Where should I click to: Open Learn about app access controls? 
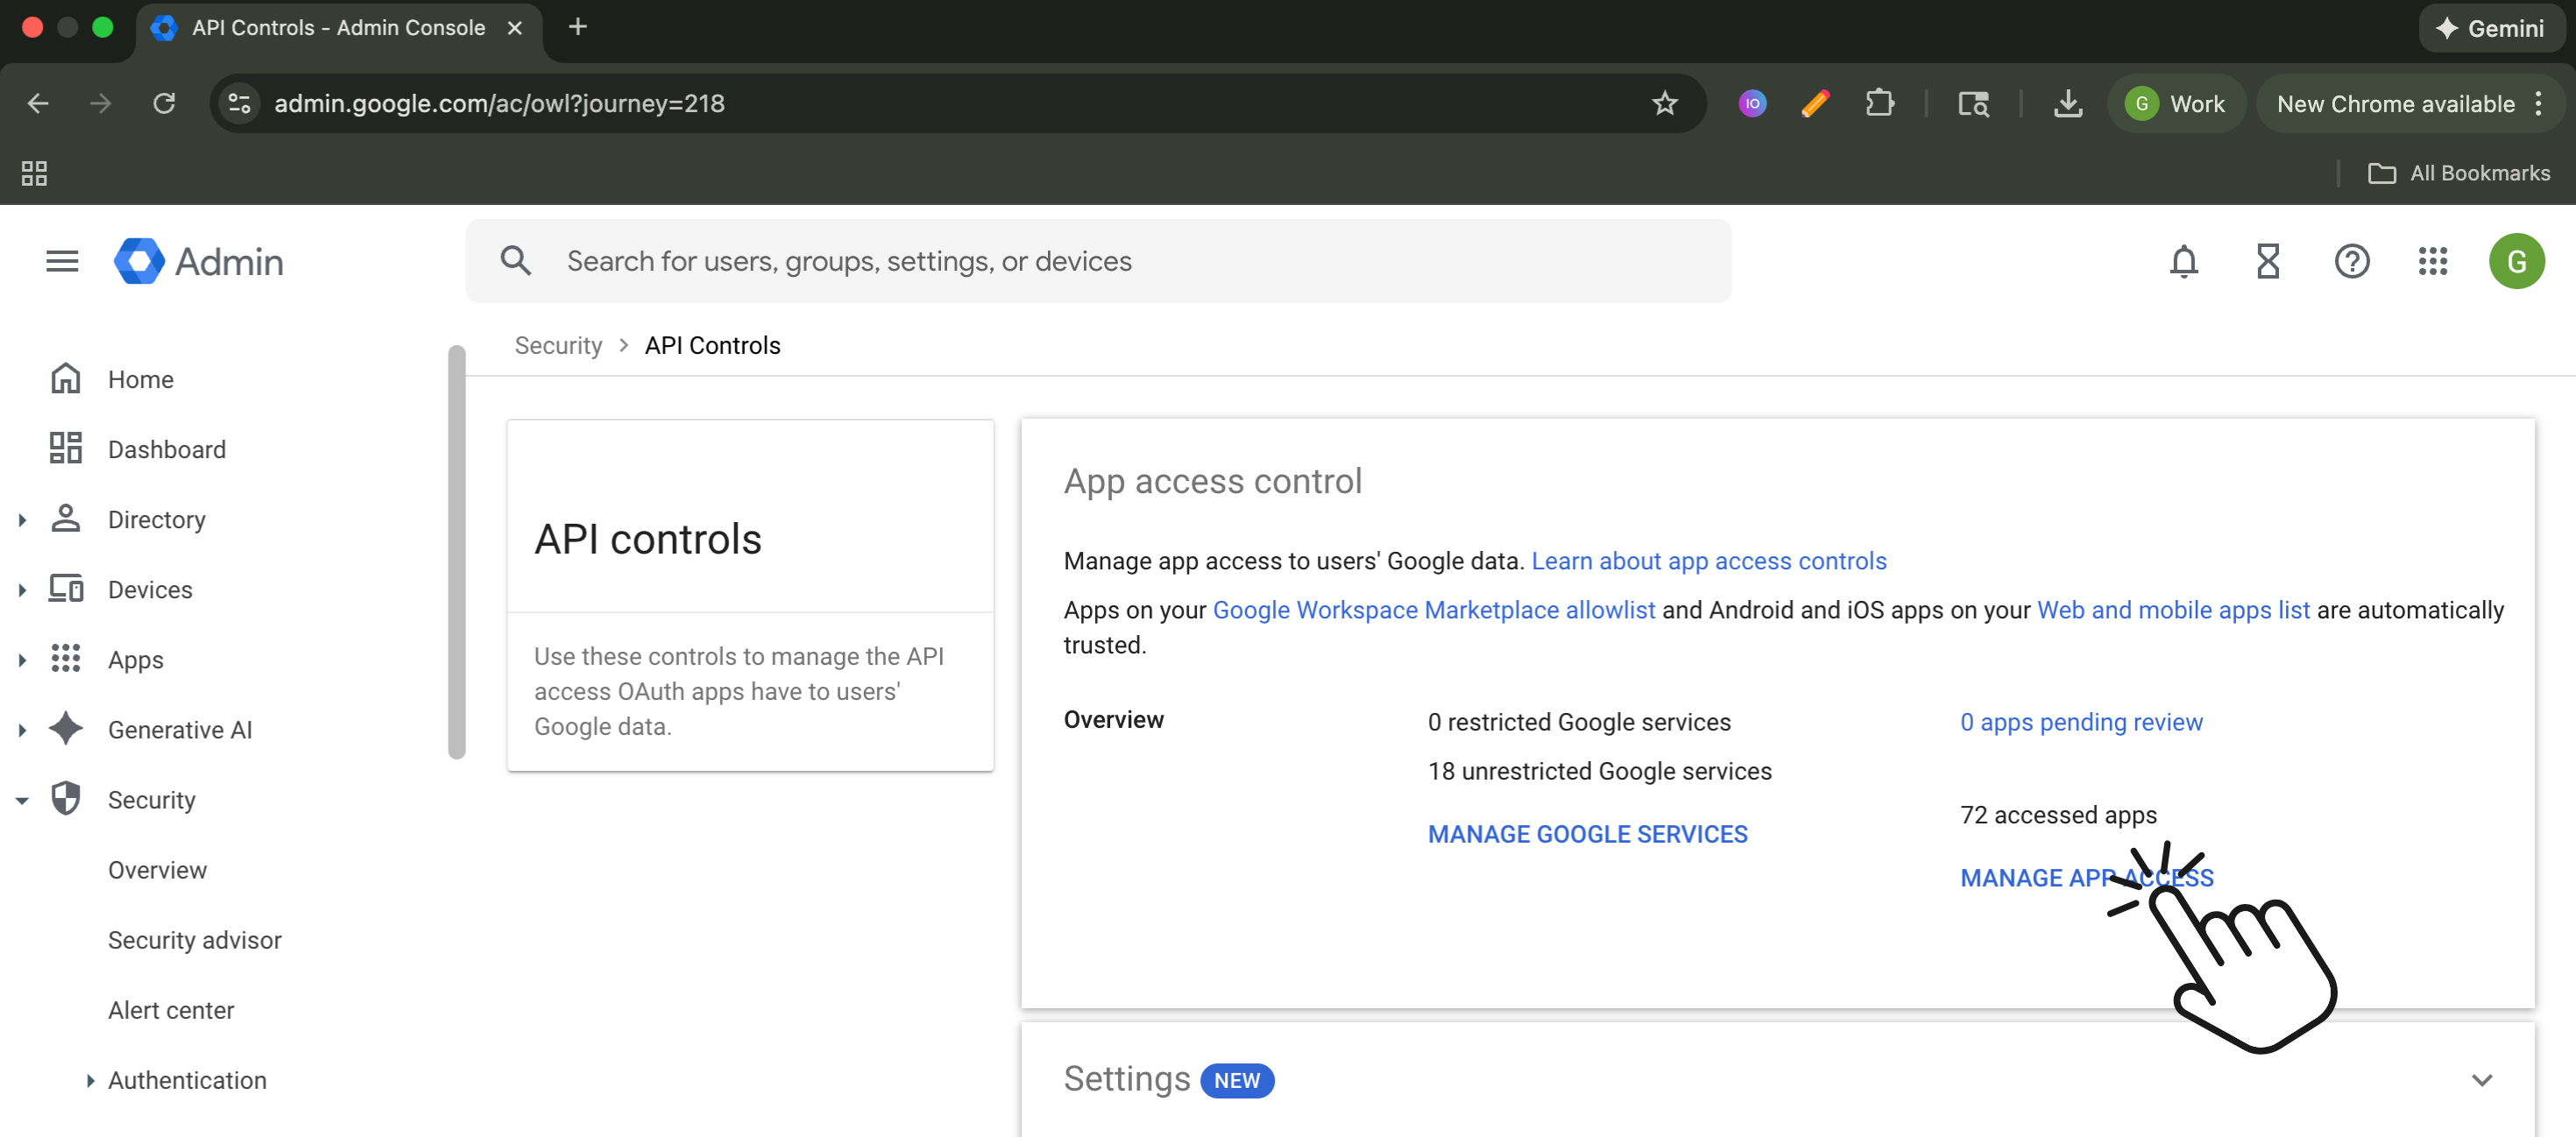(x=1710, y=561)
